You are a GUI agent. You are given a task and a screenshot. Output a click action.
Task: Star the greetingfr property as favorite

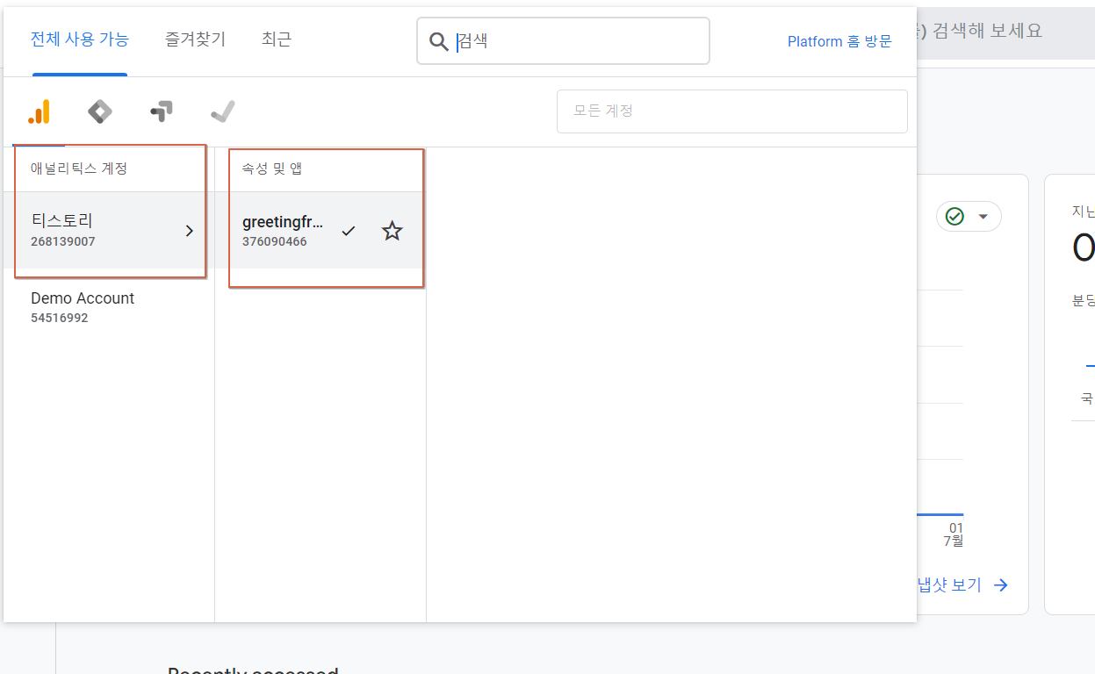(x=392, y=231)
